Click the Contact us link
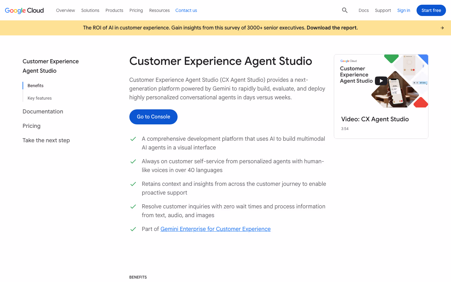 pos(186,10)
